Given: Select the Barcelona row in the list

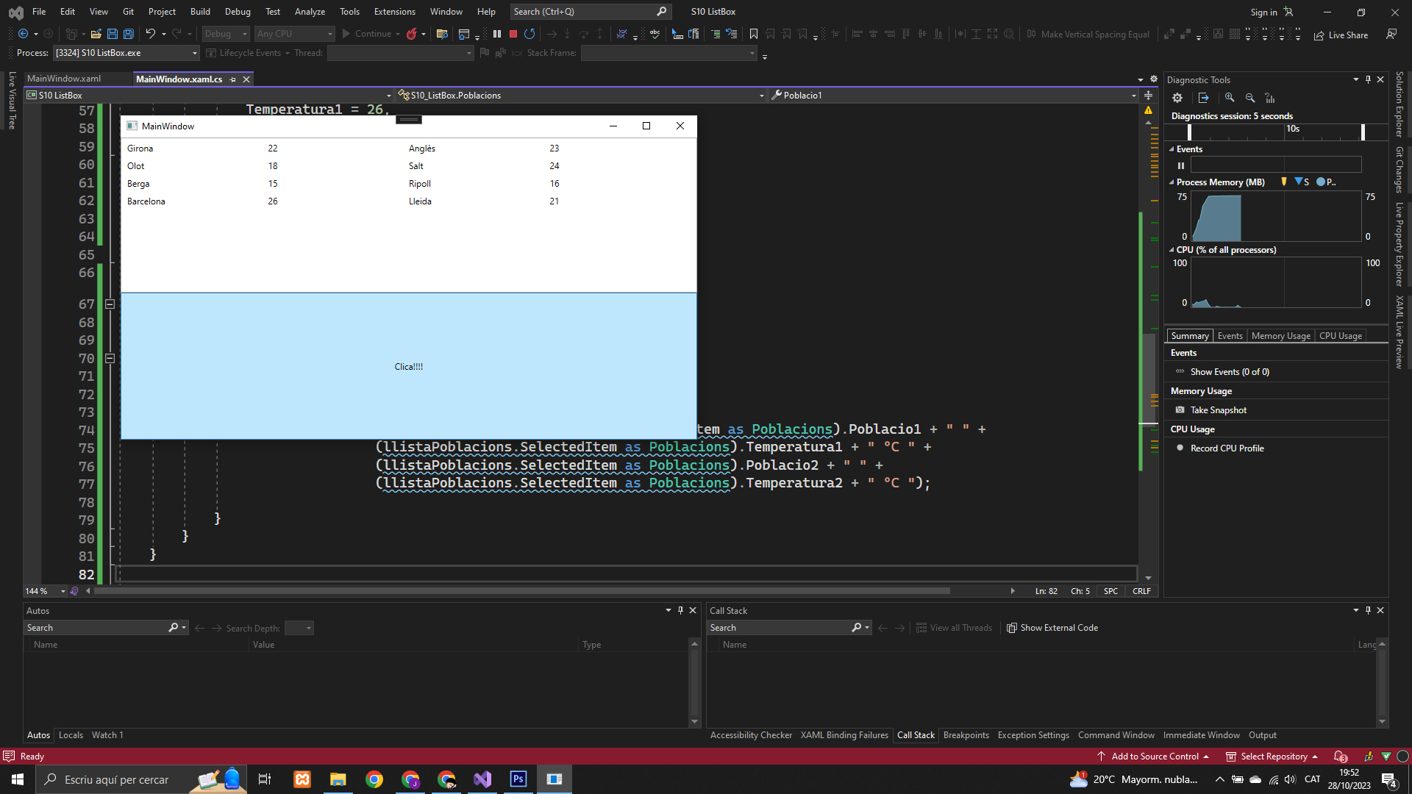Looking at the screenshot, I should click(x=146, y=201).
